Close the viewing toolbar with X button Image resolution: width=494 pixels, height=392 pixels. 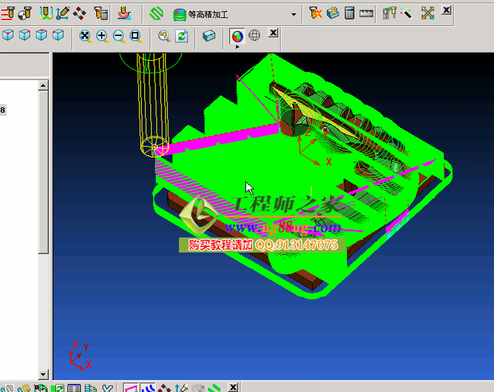(x=273, y=33)
